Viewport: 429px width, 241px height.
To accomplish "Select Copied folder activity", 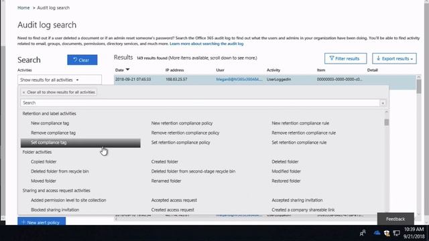I will pos(44,161).
